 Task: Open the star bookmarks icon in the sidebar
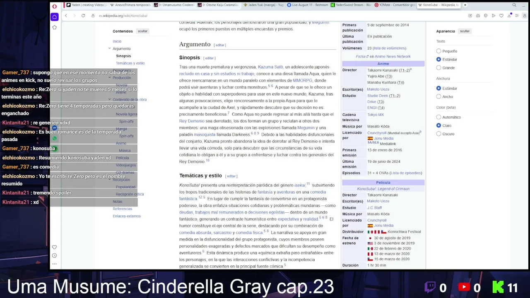54,27
